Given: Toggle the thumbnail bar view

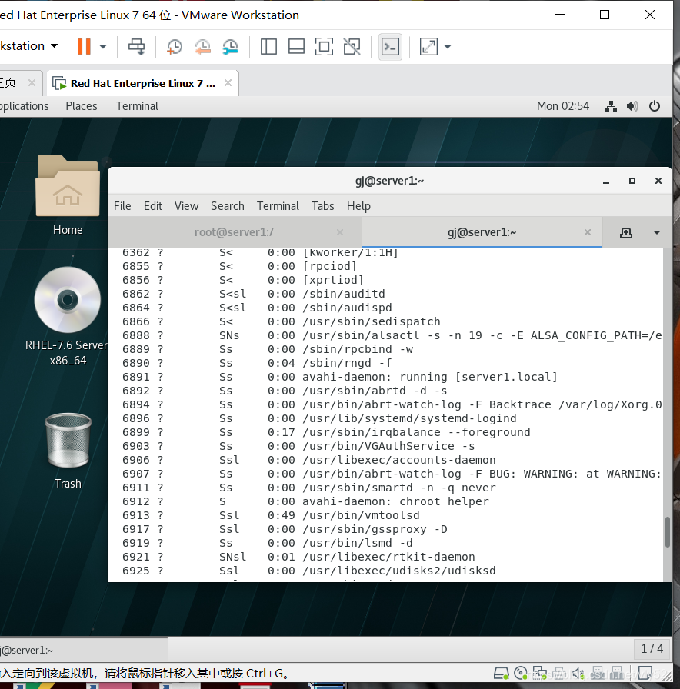Looking at the screenshot, I should pyautogui.click(x=296, y=47).
